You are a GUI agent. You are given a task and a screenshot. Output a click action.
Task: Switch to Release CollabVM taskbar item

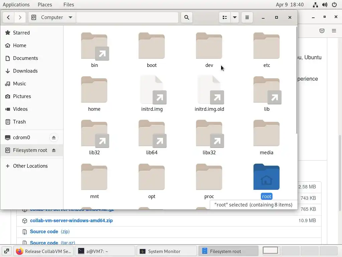click(44, 251)
